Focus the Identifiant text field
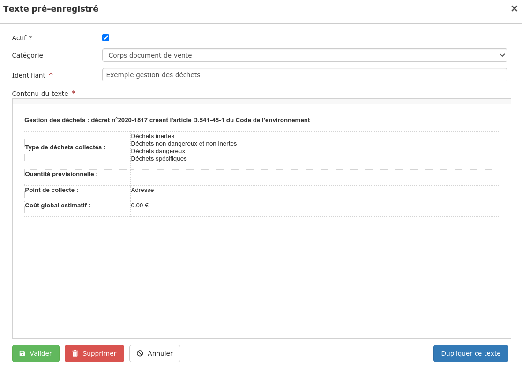Image resolution: width=522 pixels, height=367 pixels. pyautogui.click(x=304, y=75)
